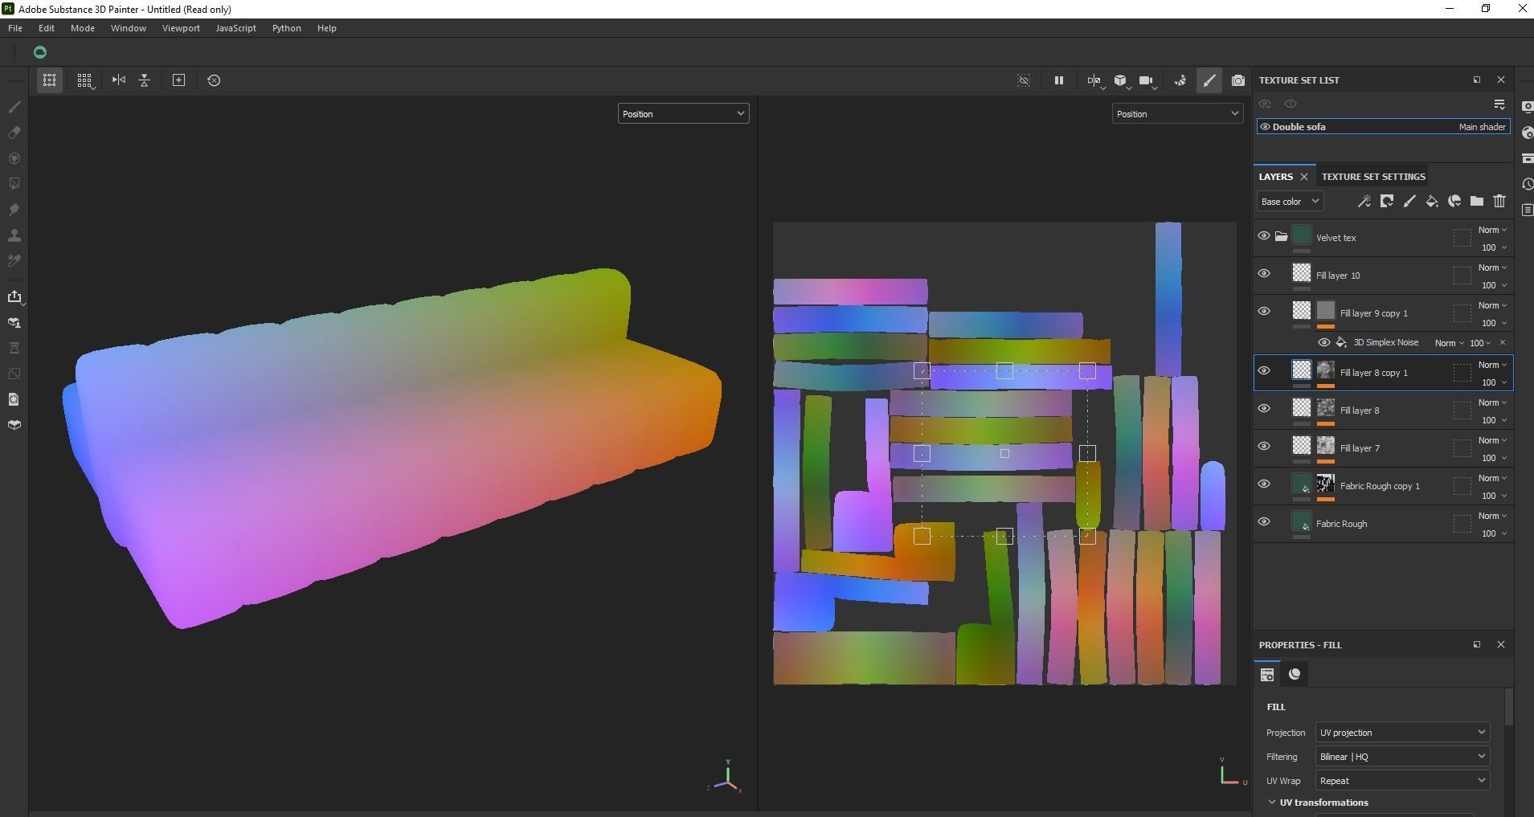Viewport: 1534px width, 817px height.
Task: Select the Polygon Fill tool
Action: (x=14, y=184)
